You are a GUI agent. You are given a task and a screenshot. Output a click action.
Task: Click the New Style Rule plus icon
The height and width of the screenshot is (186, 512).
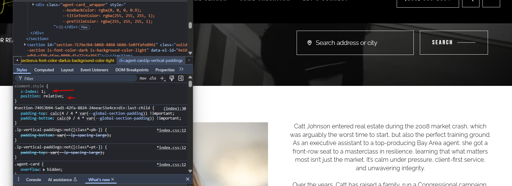click(x=162, y=79)
